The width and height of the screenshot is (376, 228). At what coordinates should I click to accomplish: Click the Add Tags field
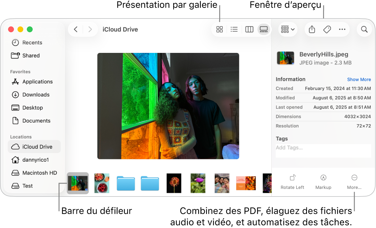click(x=323, y=148)
